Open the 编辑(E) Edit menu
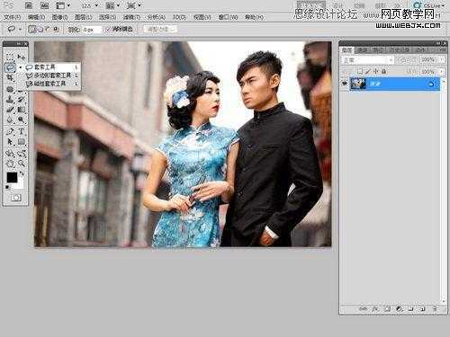This screenshot has width=450, height=337. coord(36,17)
